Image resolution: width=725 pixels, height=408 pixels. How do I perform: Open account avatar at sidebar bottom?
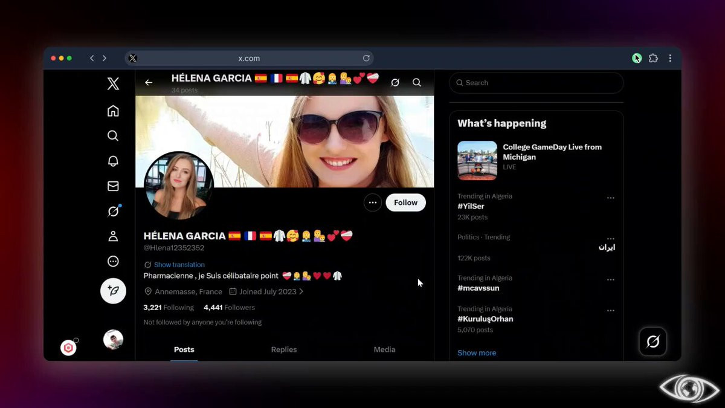tap(113, 340)
